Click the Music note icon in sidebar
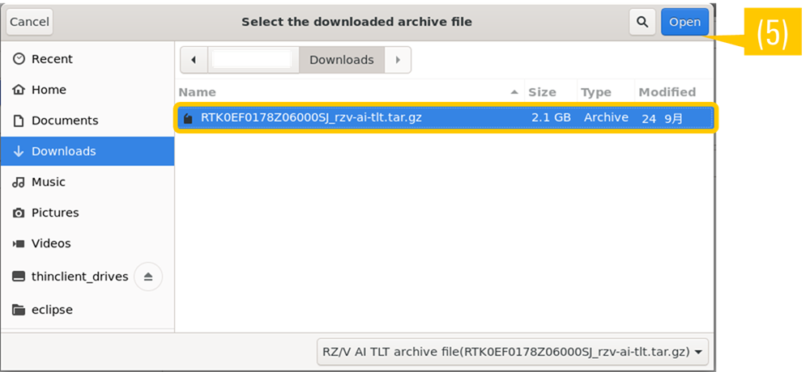Image resolution: width=810 pixels, height=372 pixels. [x=19, y=182]
